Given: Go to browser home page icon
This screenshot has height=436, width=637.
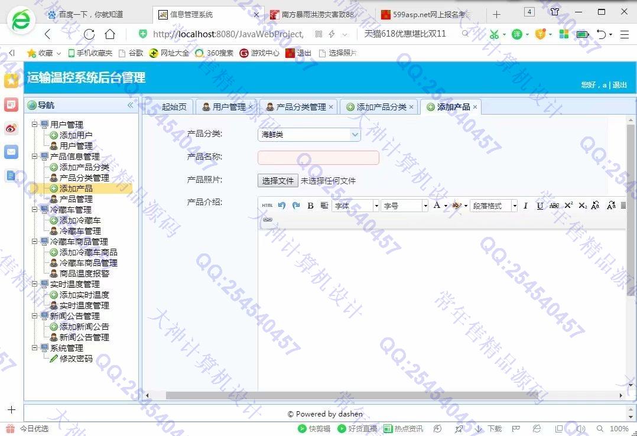Looking at the screenshot, I should click(x=110, y=34).
